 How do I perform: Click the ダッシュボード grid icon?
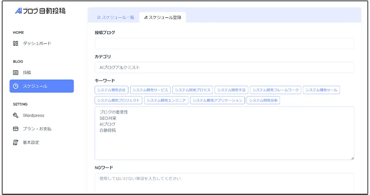[16, 43]
